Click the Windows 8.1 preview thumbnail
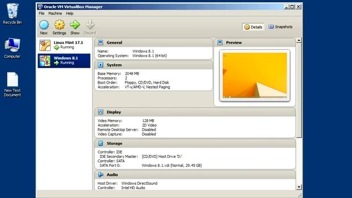 click(255, 75)
